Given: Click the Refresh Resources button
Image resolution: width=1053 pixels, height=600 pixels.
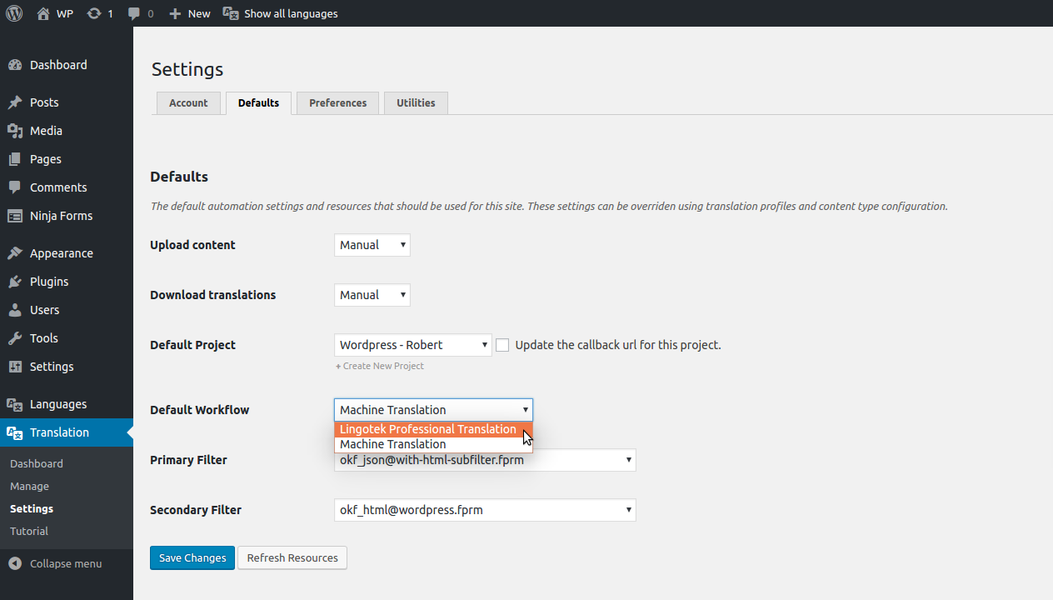Looking at the screenshot, I should (x=292, y=558).
